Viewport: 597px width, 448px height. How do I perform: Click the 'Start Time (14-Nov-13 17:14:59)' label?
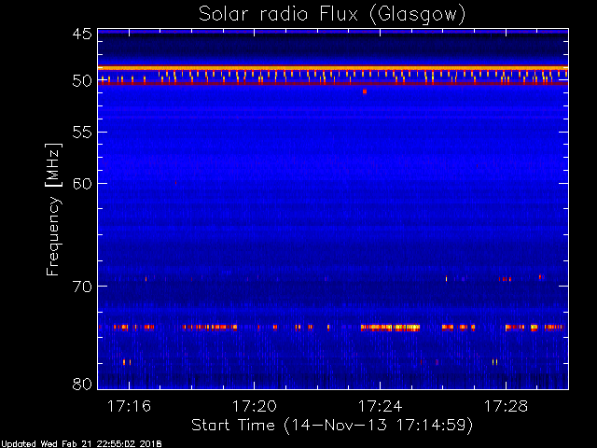[x=332, y=426]
